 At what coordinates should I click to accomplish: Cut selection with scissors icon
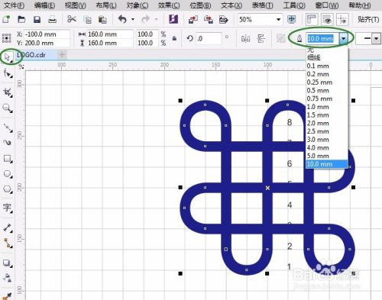(x=72, y=19)
